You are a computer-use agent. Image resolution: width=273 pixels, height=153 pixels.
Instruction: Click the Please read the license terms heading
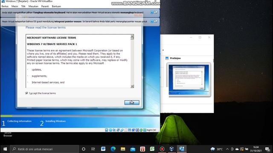pyautogui.click(x=46, y=27)
